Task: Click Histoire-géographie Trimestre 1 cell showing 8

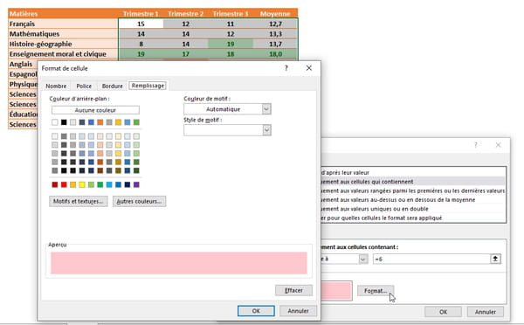Action: [x=141, y=44]
